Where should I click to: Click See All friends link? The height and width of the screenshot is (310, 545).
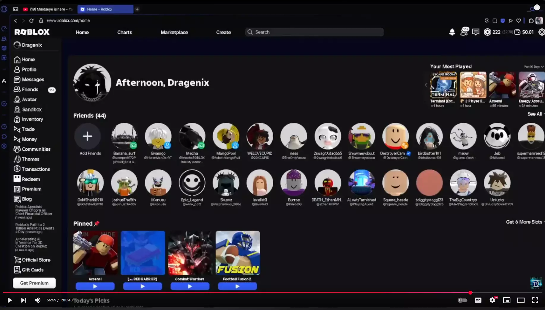coord(535,114)
